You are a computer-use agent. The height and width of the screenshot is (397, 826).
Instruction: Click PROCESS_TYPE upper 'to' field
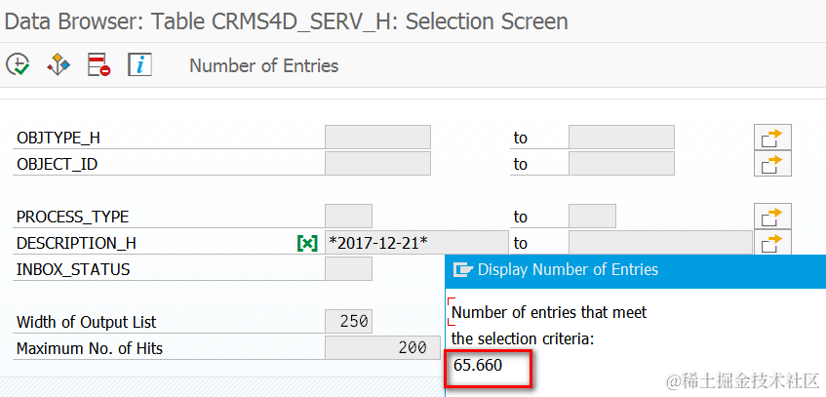coord(592,217)
